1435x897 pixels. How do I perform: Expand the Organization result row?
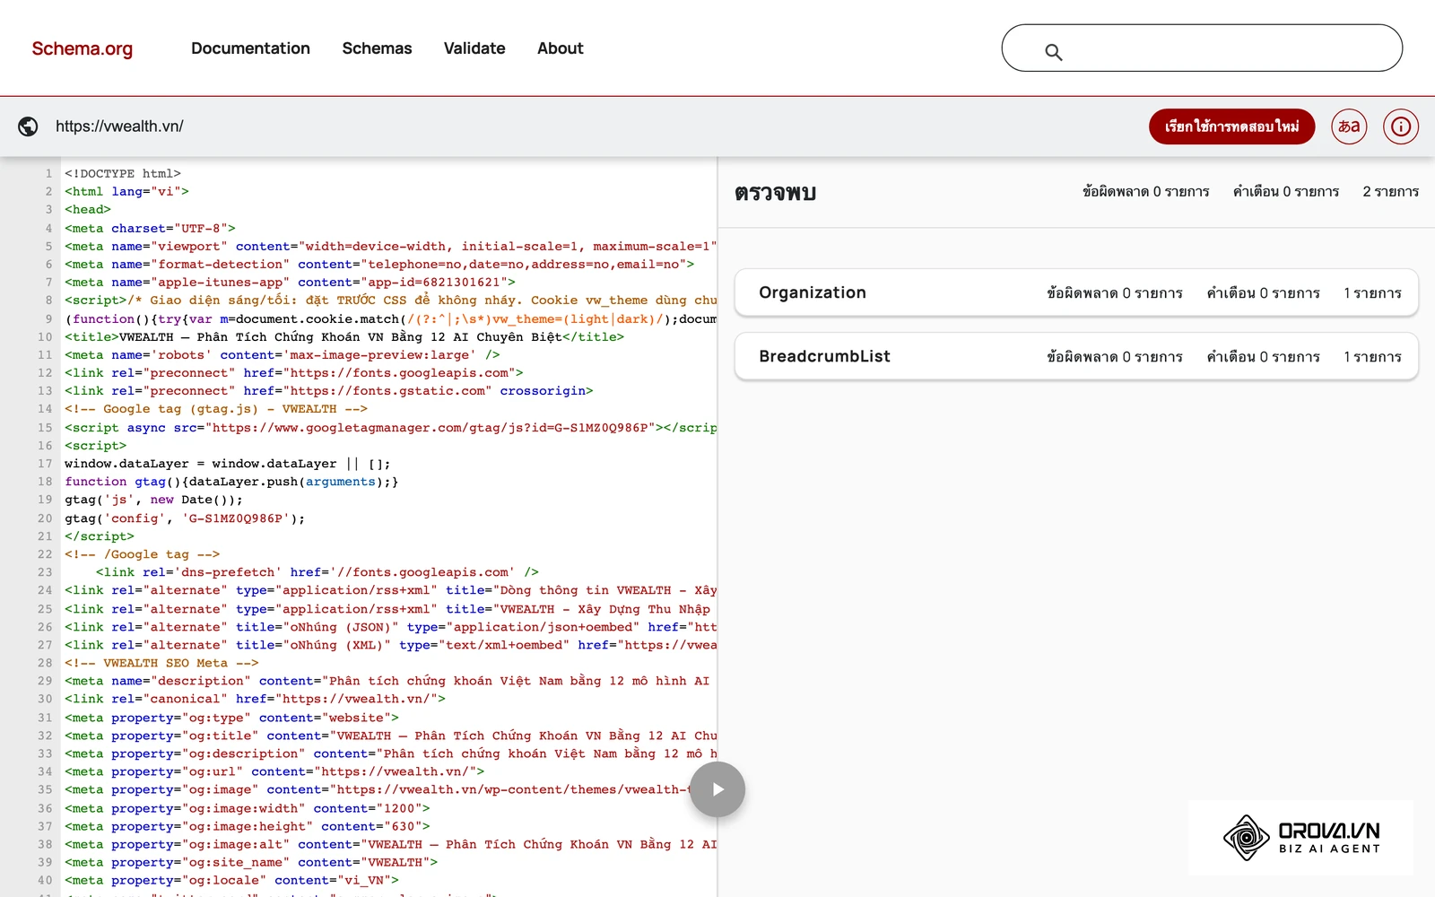pyautogui.click(x=1076, y=292)
